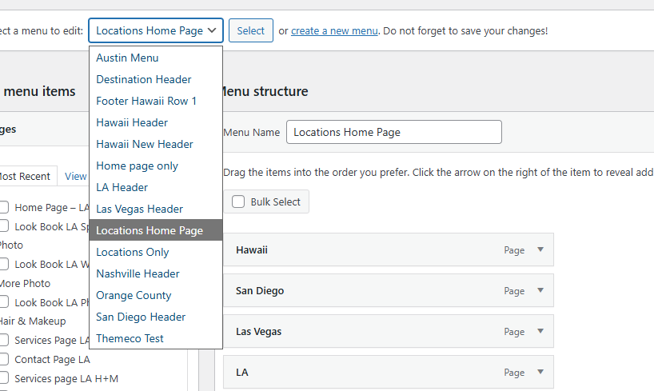This screenshot has width=654, height=391.
Task: Expand the Hawaii menu item arrow
Action: [540, 249]
